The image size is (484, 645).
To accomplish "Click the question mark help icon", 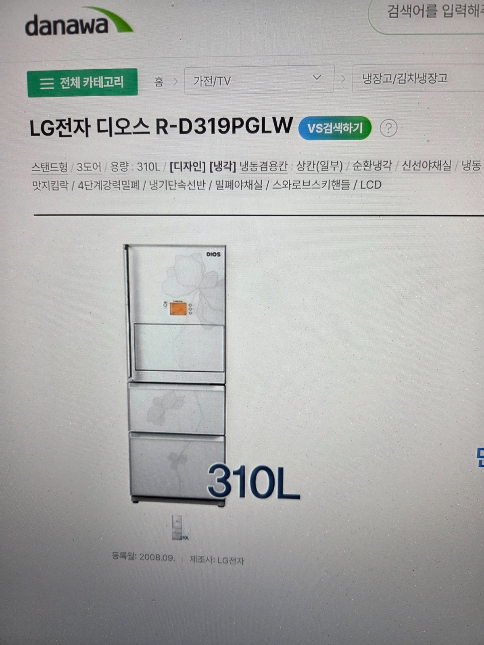I will (388, 128).
